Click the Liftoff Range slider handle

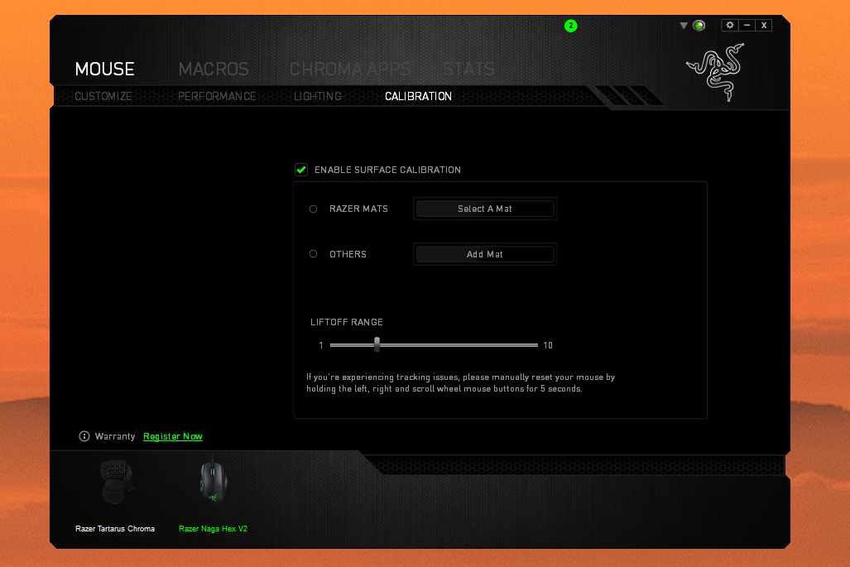coord(377,344)
